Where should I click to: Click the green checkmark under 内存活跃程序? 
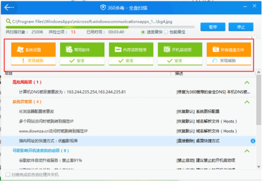(x=121, y=60)
